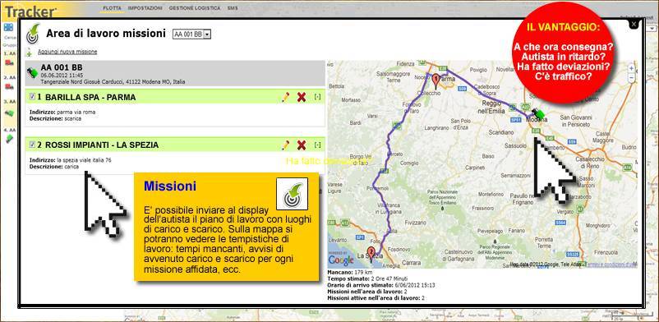
Task: Delete the ROSSI IMPIANTI - LA SPEZIA mission with the red X
Action: coord(302,145)
